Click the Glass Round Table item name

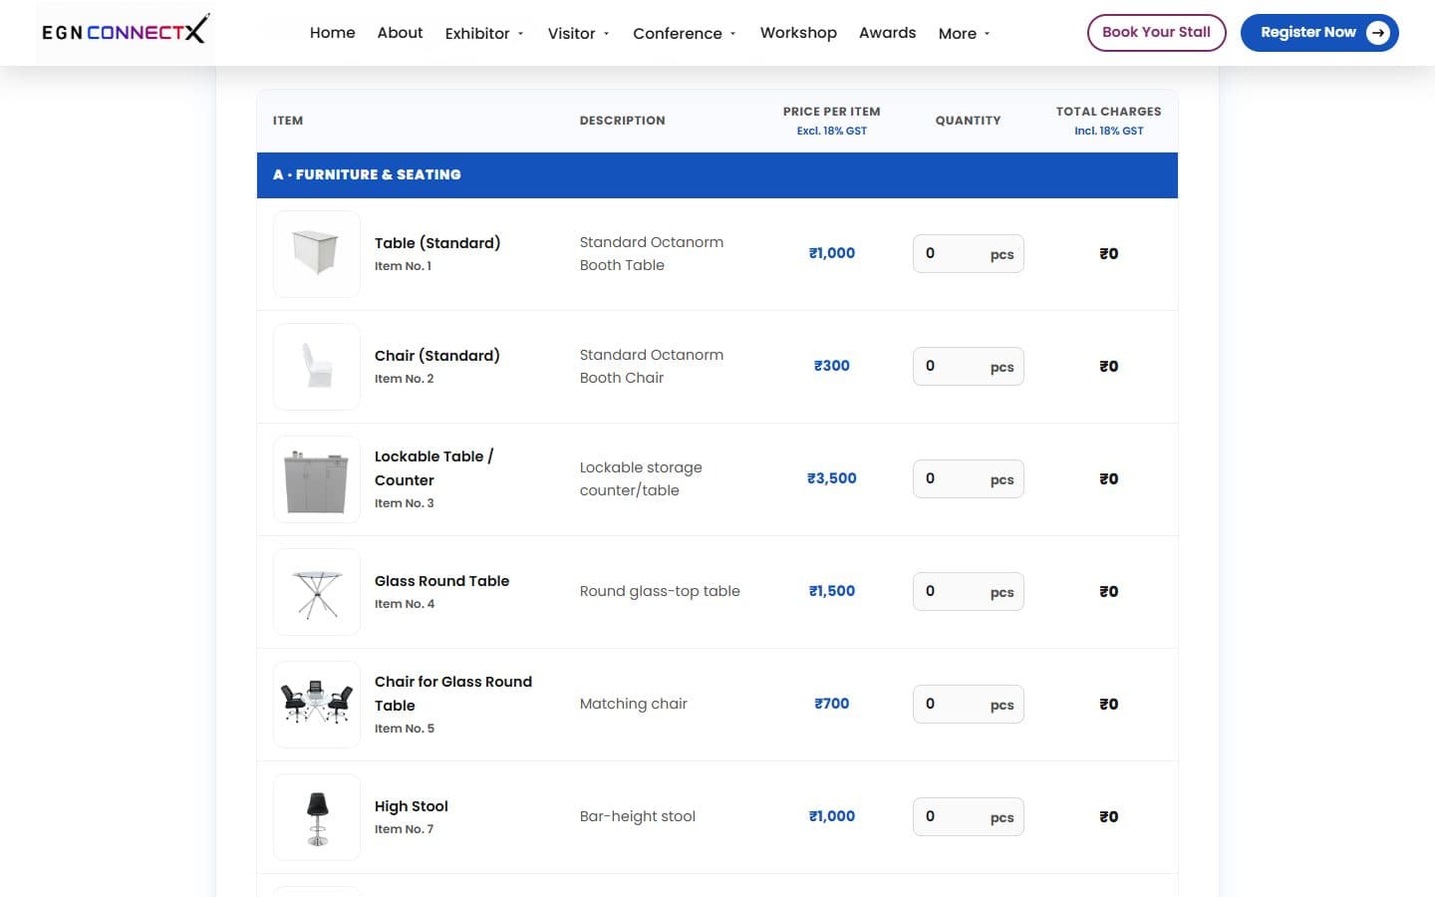441,581
